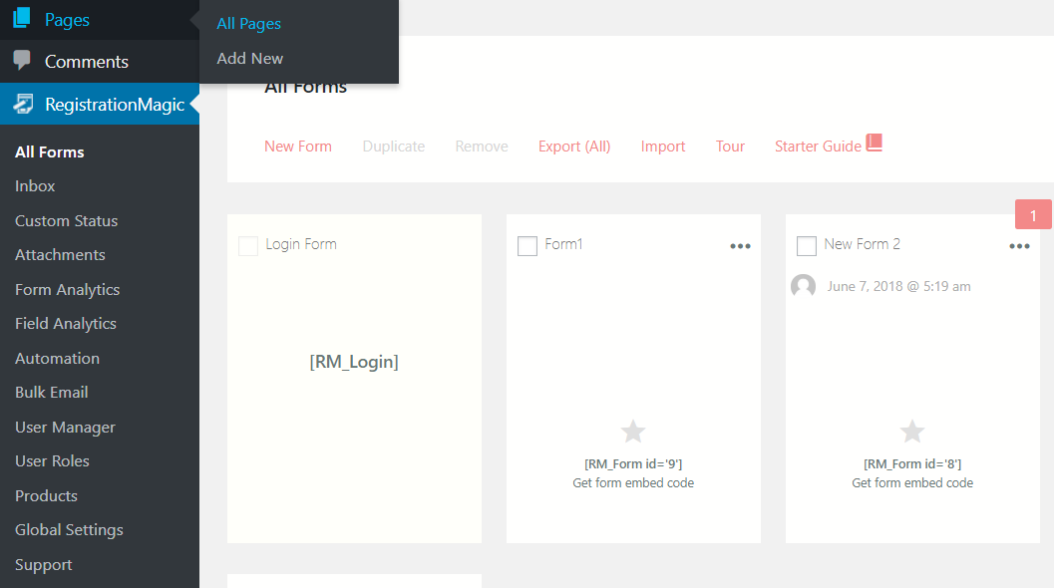Click the RegistrationMagic plugin icon
1054x588 pixels.
coord(22,104)
